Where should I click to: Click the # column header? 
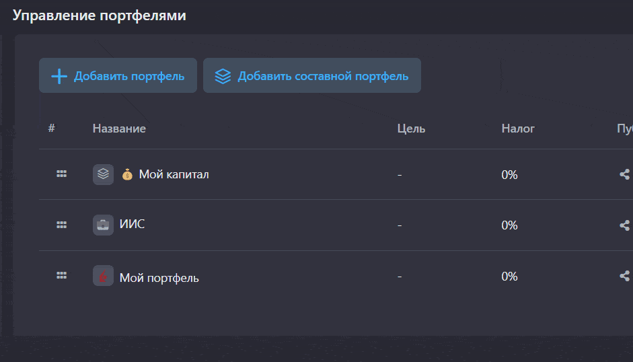(x=52, y=128)
